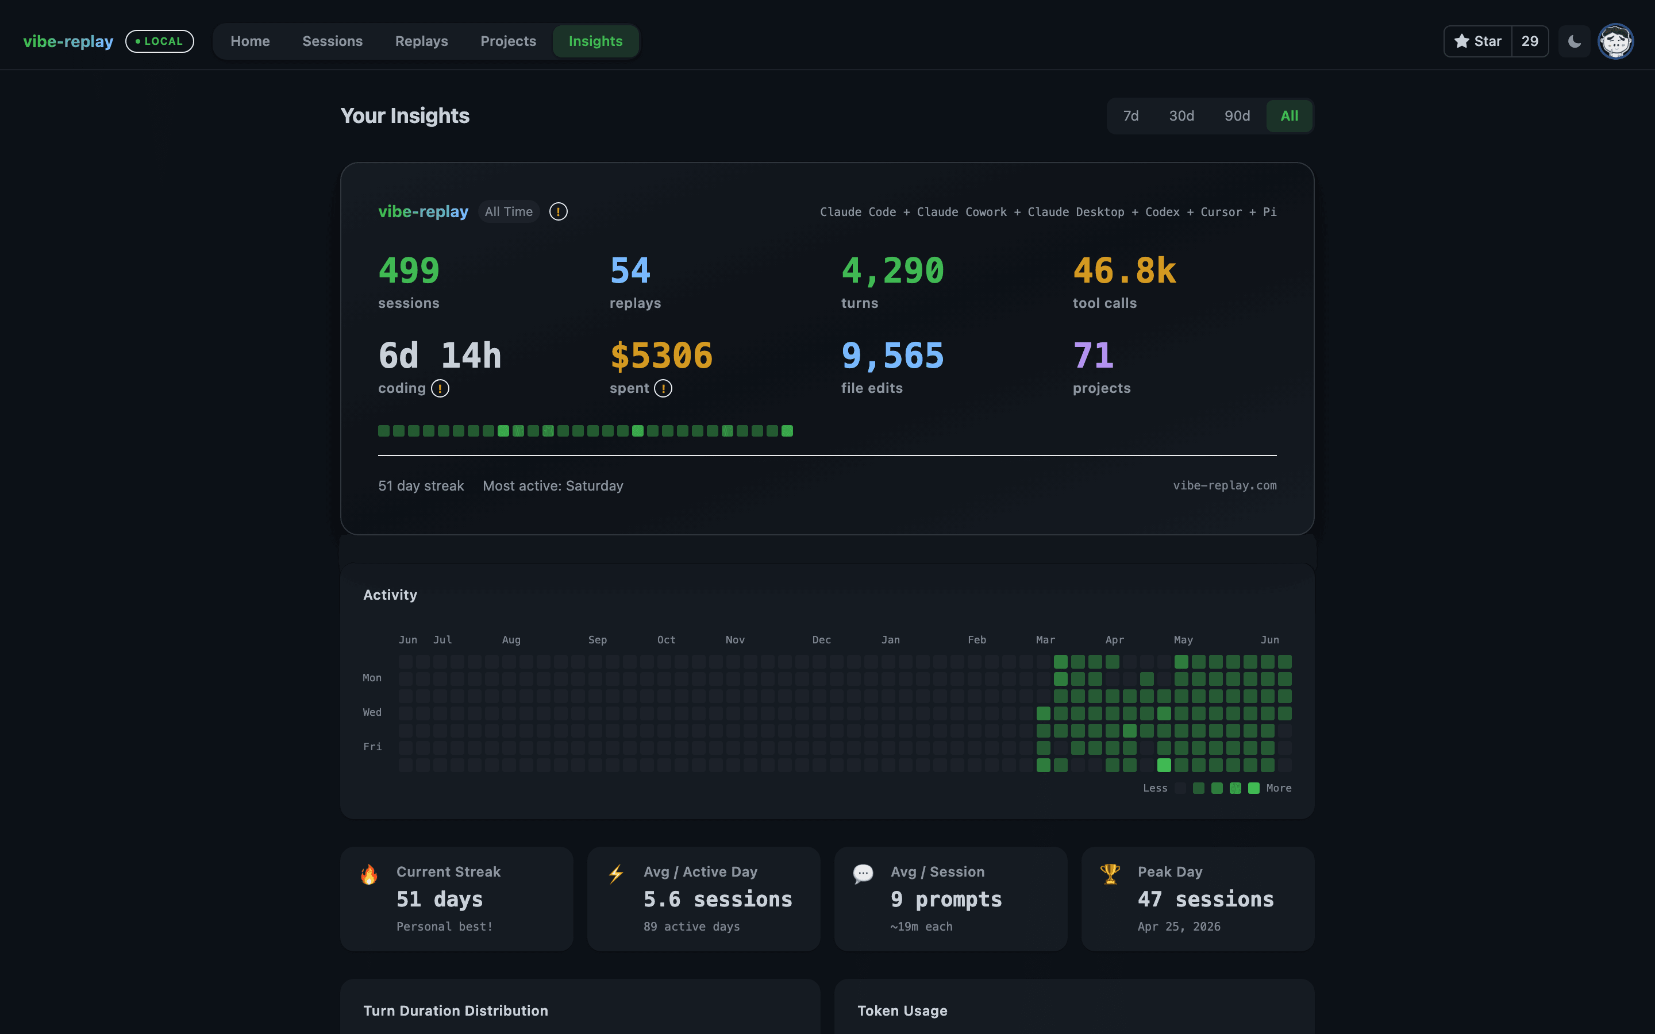The width and height of the screenshot is (1655, 1034).
Task: Click the fire icon on Current Streak
Action: point(370,874)
